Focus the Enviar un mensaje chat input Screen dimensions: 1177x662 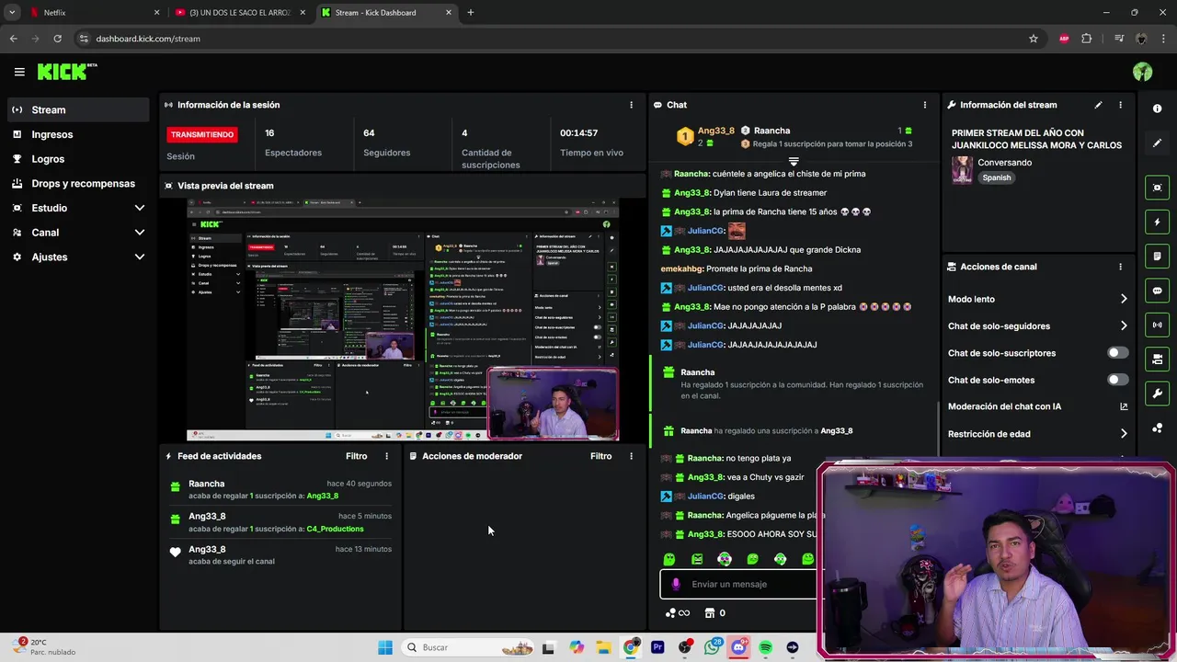[739, 584]
